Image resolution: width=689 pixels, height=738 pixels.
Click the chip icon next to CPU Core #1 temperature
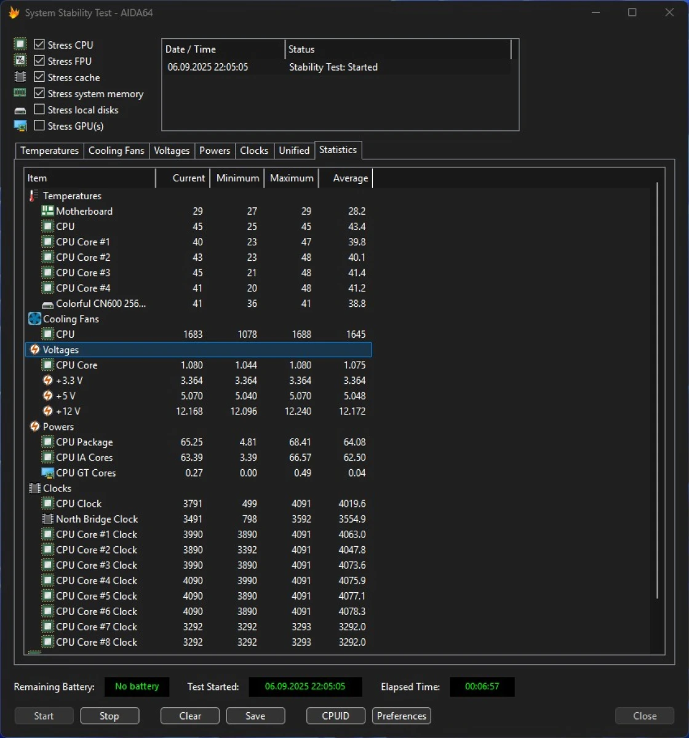coord(47,242)
